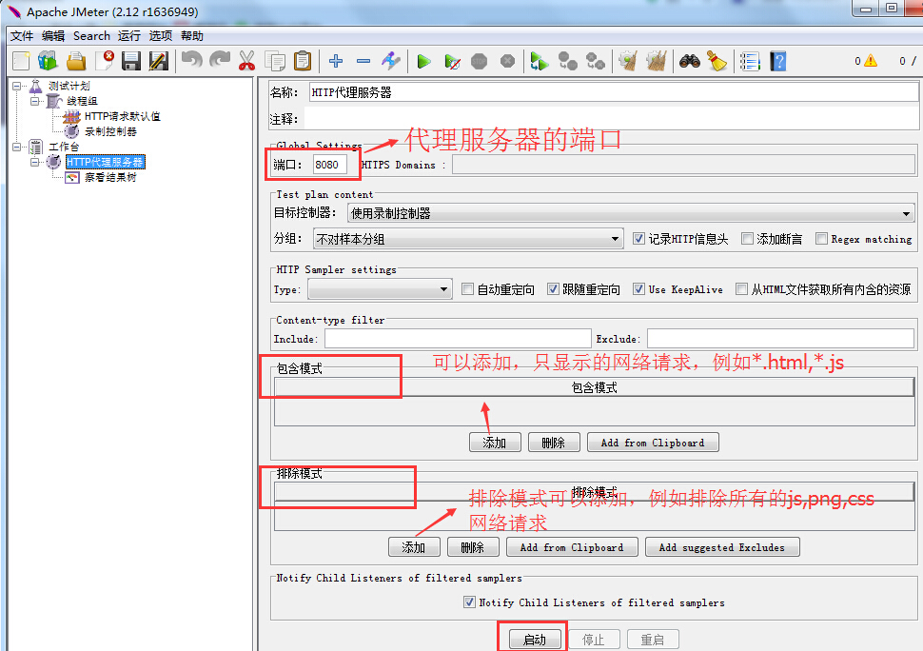Open the Search menu
The image size is (923, 651).
(x=91, y=36)
